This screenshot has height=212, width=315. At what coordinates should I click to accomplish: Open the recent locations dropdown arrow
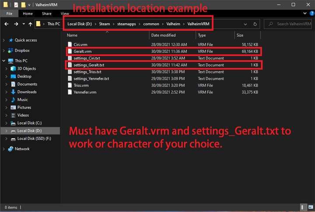click(24, 24)
